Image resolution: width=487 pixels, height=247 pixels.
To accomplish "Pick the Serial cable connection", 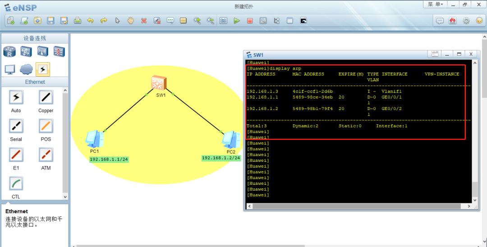I will click(x=16, y=126).
